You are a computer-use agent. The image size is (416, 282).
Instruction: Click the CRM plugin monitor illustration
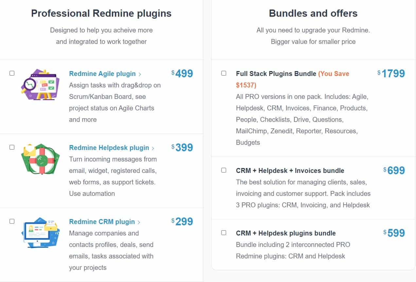(x=40, y=233)
